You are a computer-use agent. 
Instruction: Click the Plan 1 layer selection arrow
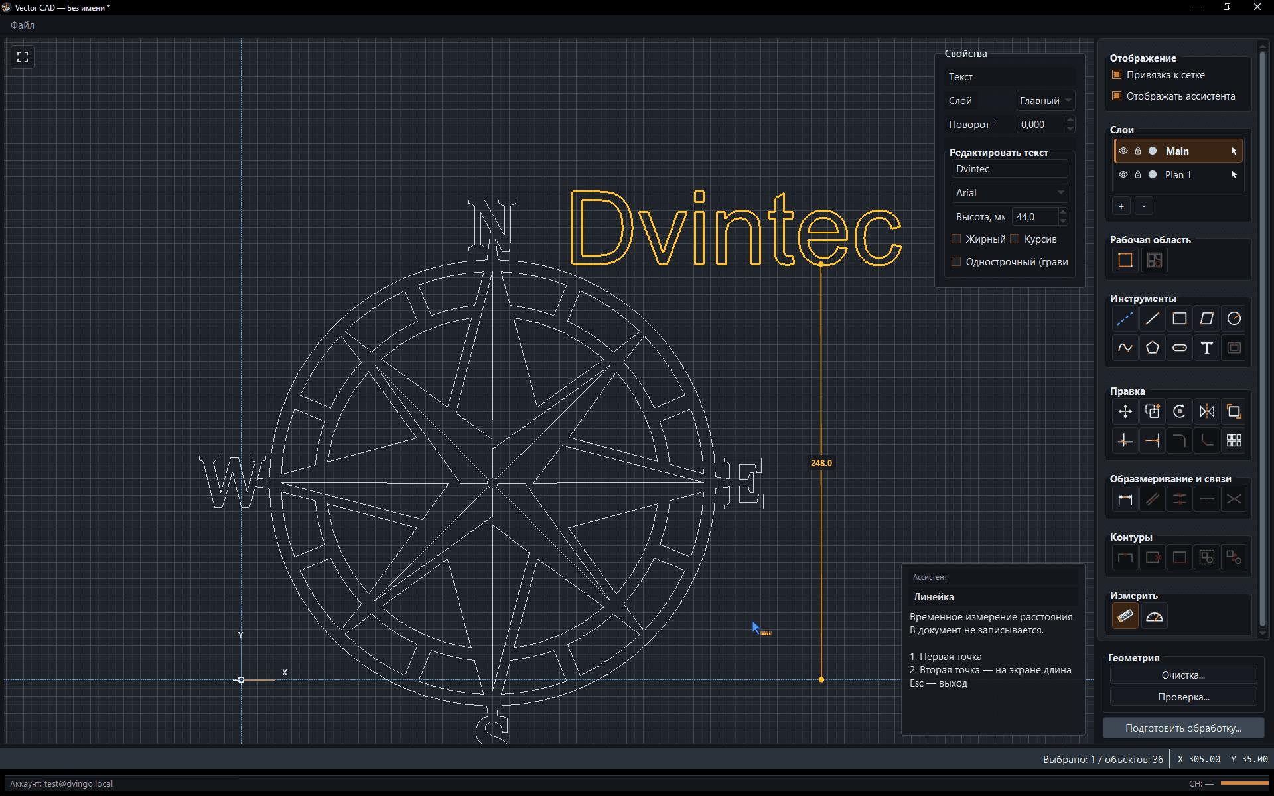click(1234, 175)
